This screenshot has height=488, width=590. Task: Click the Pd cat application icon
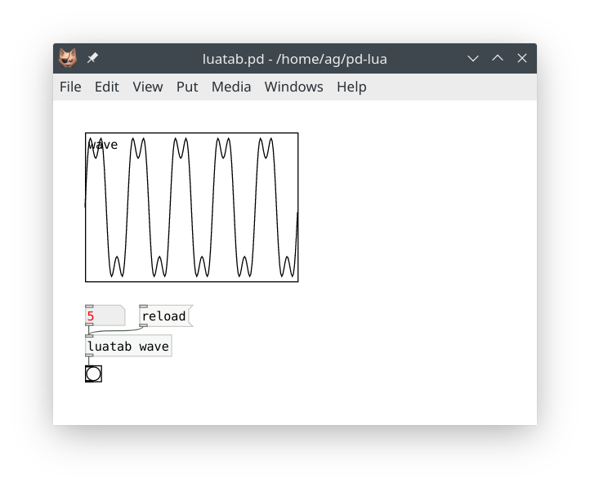tap(67, 59)
